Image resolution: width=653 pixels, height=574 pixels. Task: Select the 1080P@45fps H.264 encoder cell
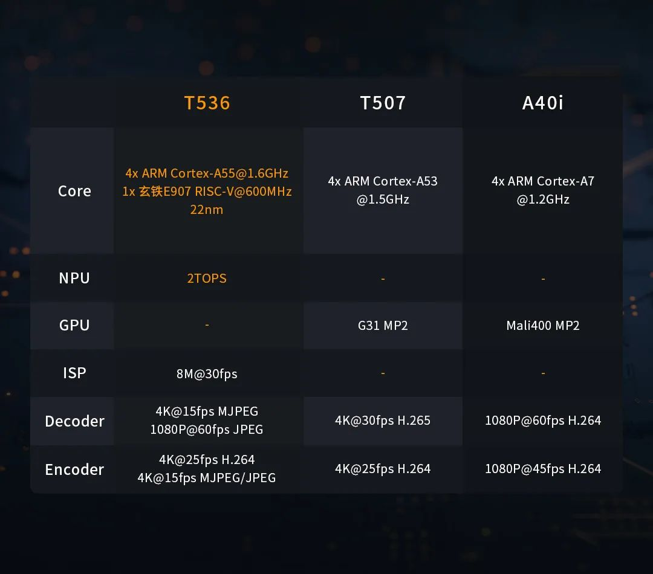pos(542,469)
